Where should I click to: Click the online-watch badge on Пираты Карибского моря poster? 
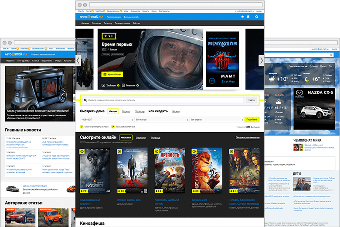tap(231, 151)
